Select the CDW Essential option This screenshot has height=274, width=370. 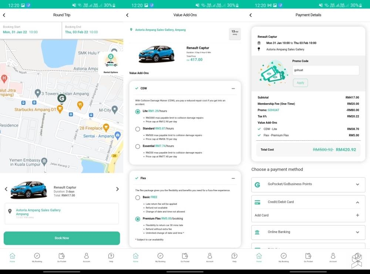pos(138,147)
